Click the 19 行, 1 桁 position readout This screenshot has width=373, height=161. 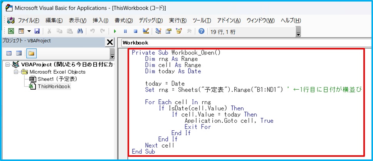click(x=223, y=32)
